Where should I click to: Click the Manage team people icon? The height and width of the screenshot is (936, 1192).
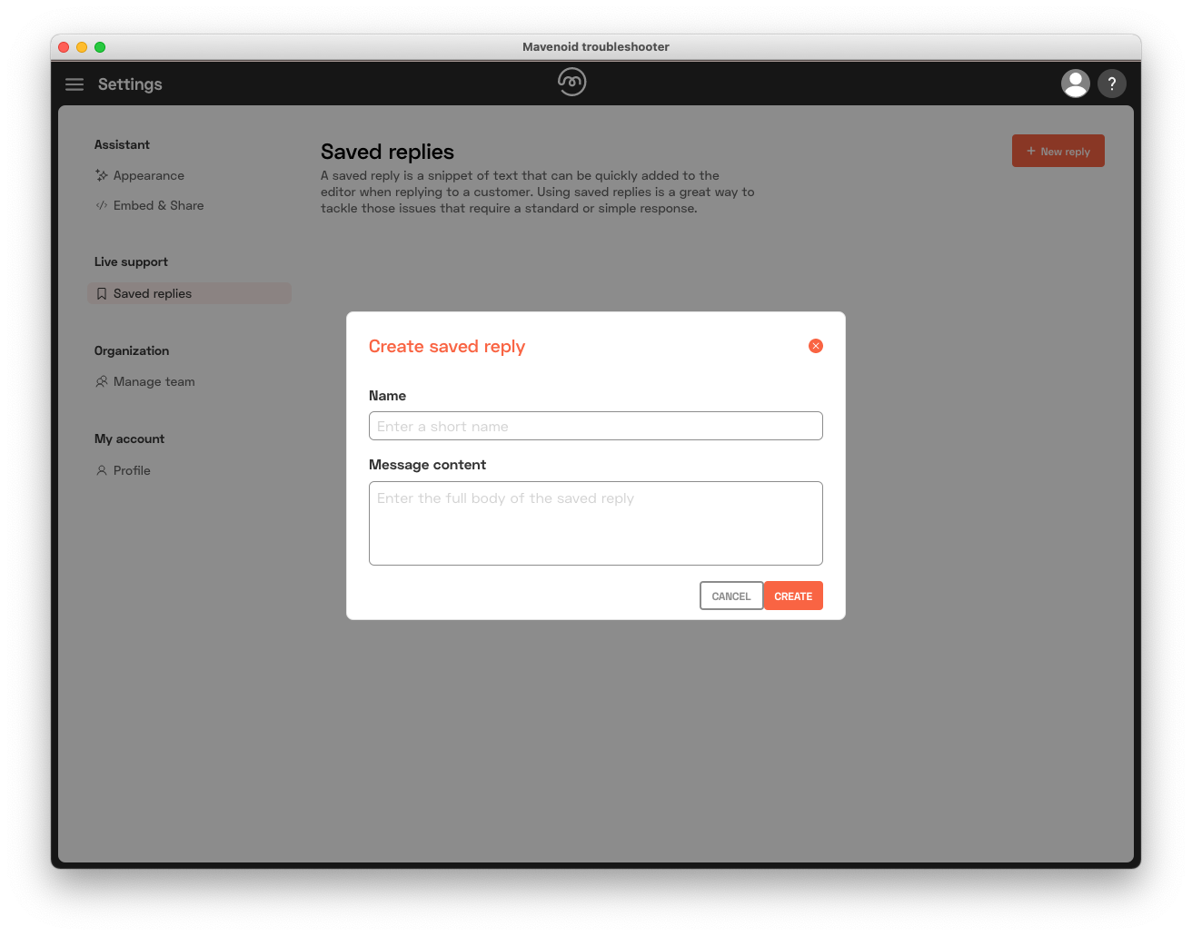(x=102, y=381)
